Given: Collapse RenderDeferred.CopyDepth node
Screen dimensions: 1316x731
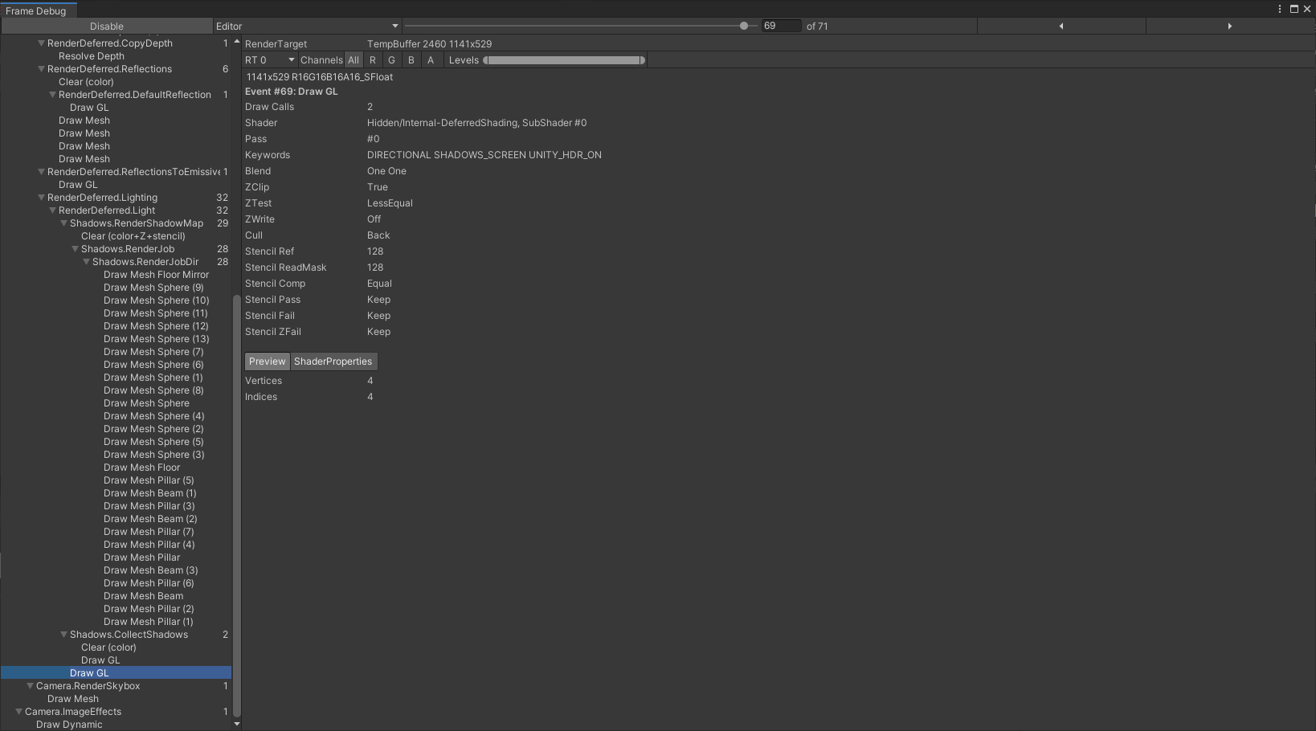Looking at the screenshot, I should pyautogui.click(x=41, y=43).
